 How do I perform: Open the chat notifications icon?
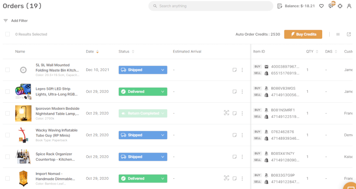pyautogui.click(x=331, y=6)
